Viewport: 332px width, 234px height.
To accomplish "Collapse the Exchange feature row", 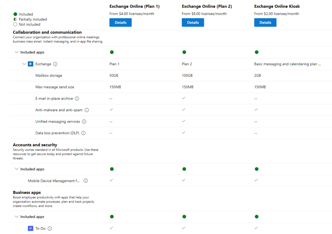I will pos(24,64).
